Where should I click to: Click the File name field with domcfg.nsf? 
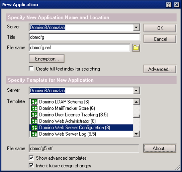[79, 48]
